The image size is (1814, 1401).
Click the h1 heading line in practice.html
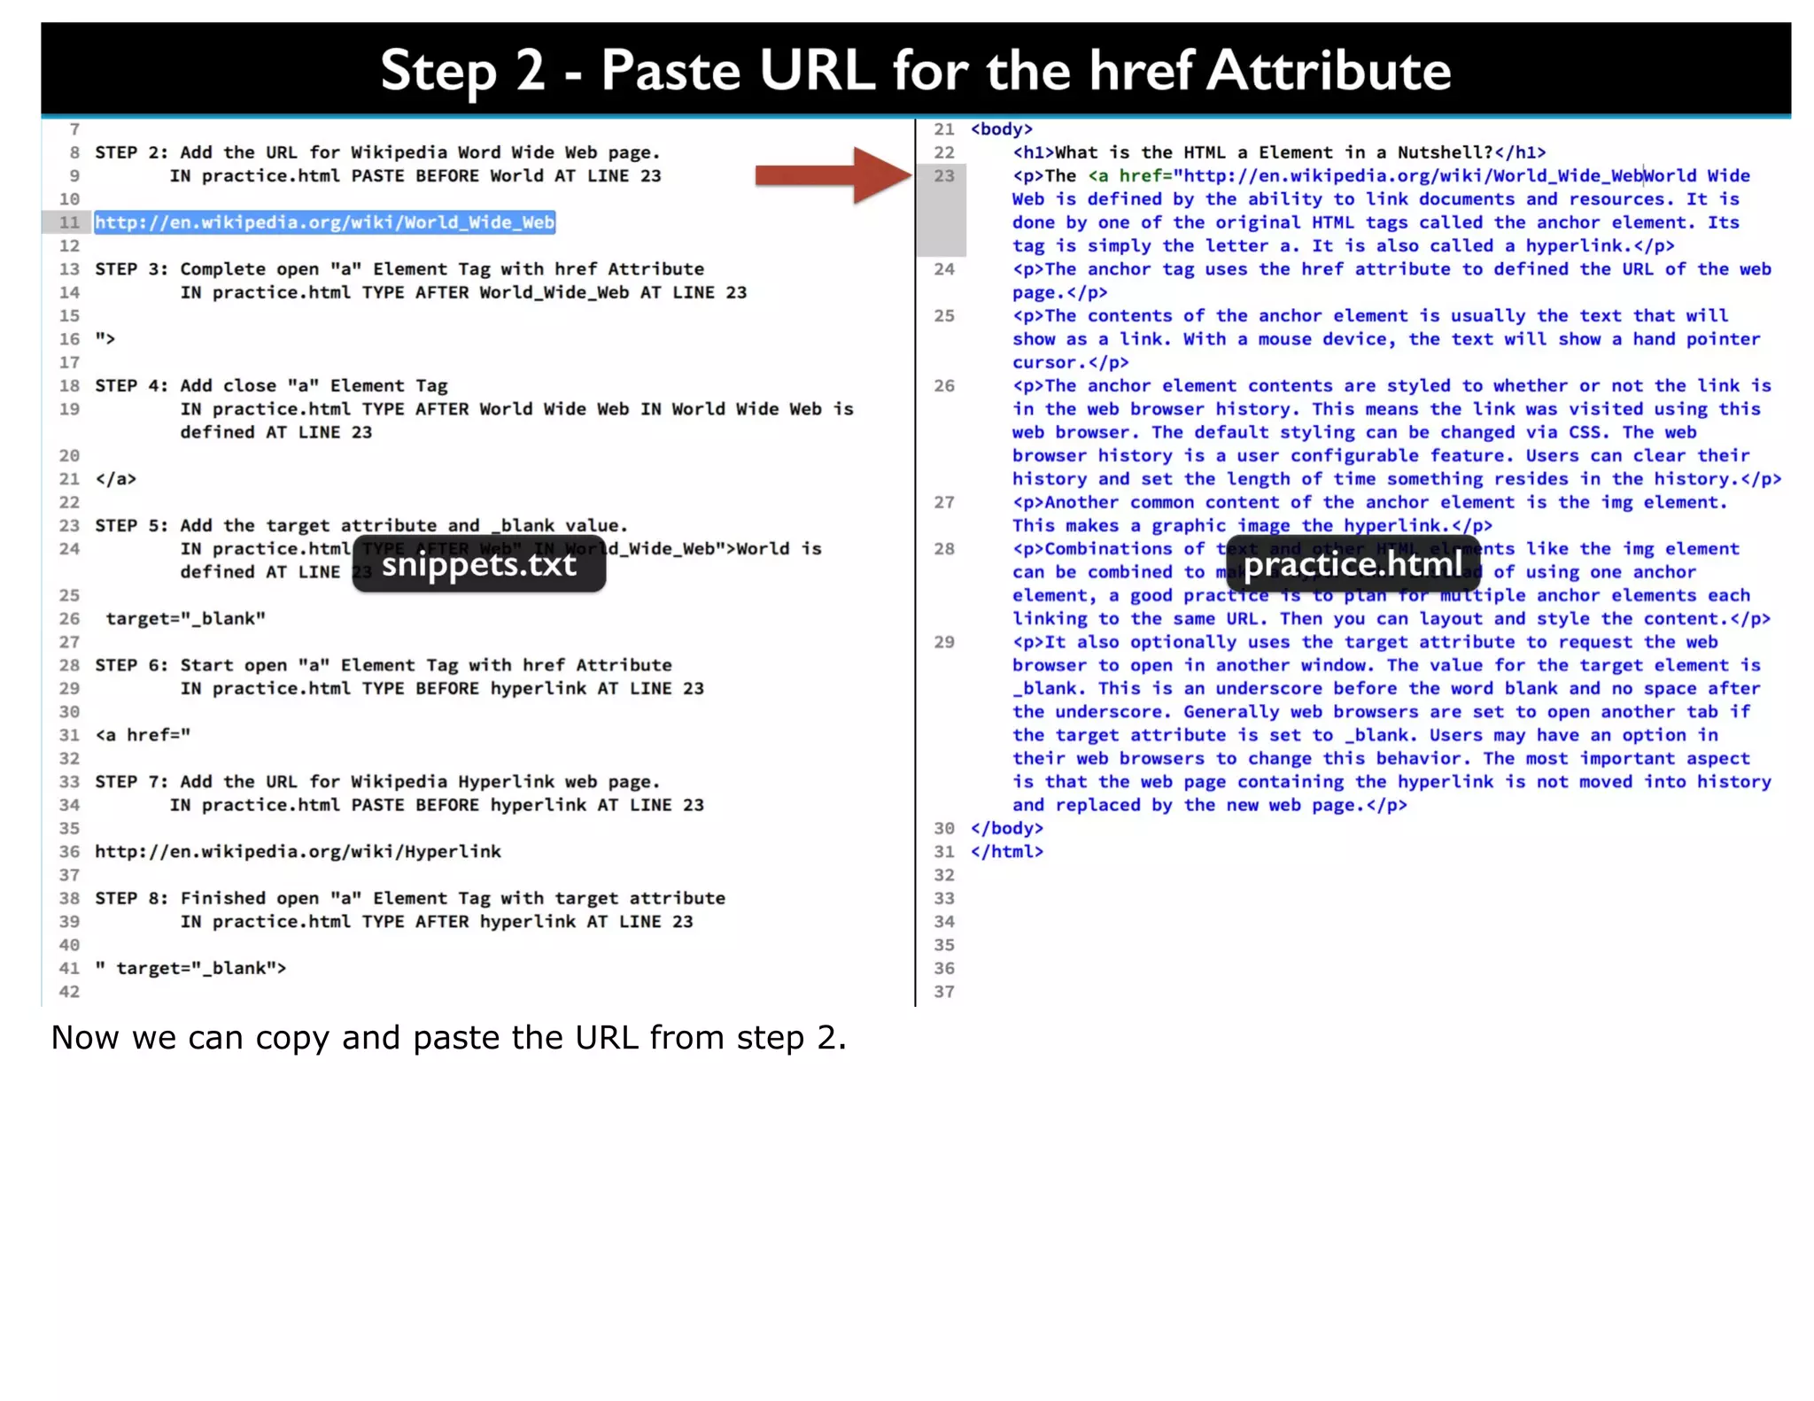click(x=1279, y=152)
